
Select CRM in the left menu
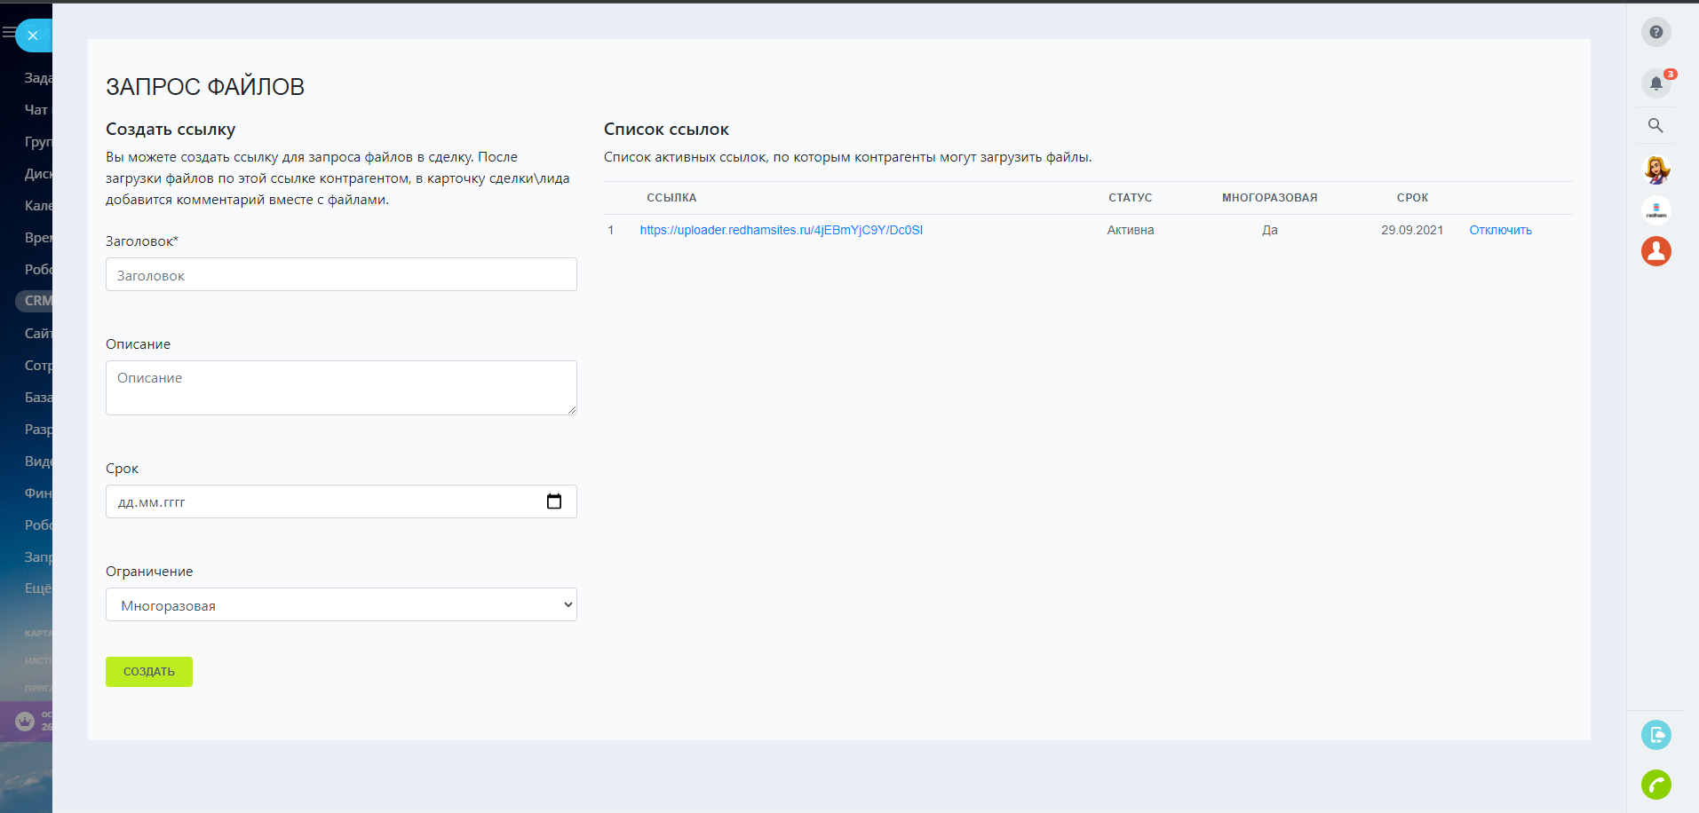[37, 301]
